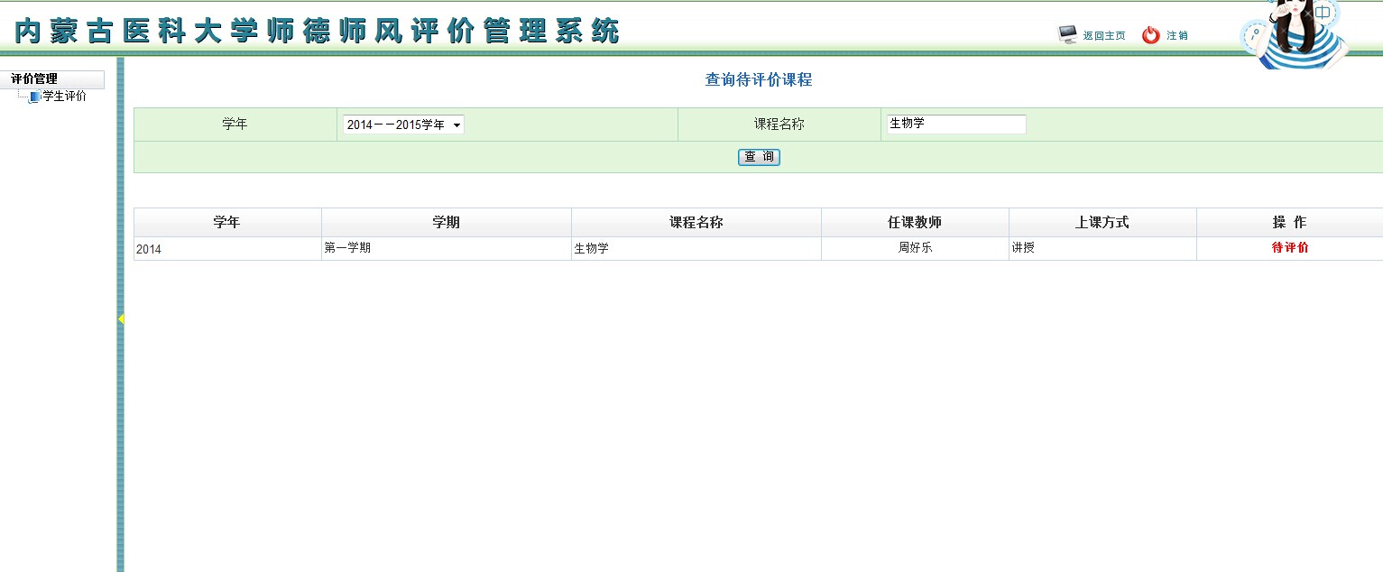
Task: Select 学生评价 label in the sidebar tree
Action: pos(65,97)
